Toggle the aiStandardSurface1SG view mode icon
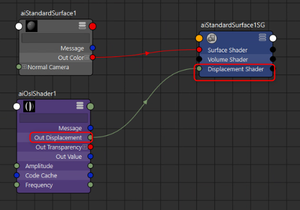Image resolution: width=300 pixels, height=210 pixels. coord(263,37)
